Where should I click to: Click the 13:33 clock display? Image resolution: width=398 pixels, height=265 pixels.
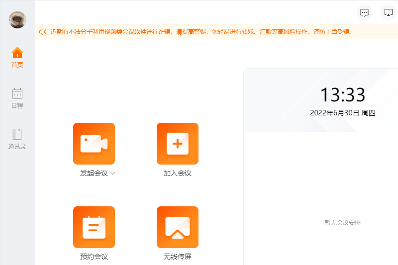click(342, 94)
